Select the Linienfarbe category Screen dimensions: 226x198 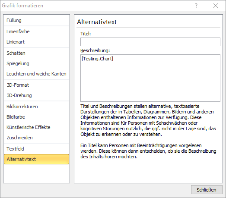(x=36, y=31)
